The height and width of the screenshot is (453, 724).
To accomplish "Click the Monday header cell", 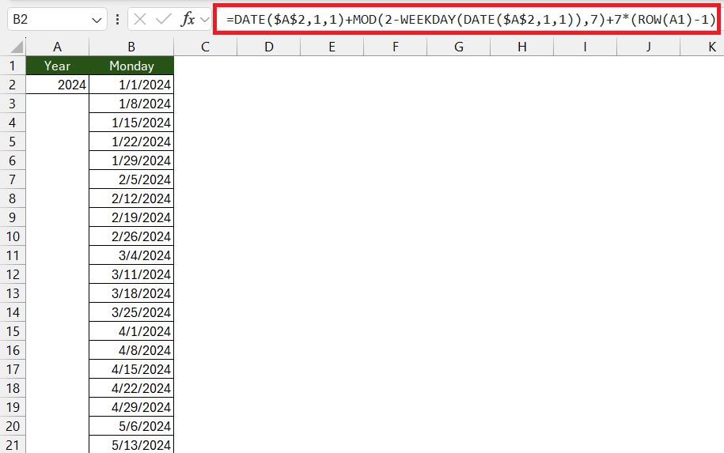I will [131, 66].
